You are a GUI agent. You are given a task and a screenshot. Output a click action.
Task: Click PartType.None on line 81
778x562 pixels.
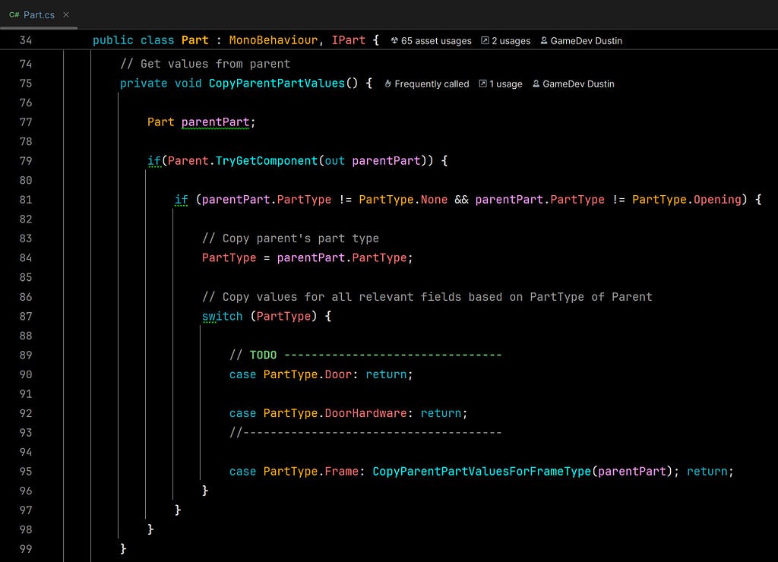(x=403, y=200)
